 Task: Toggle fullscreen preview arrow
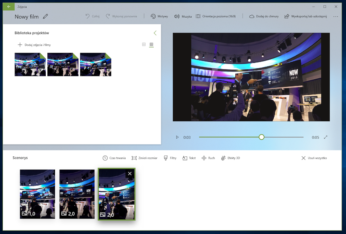pyautogui.click(x=326, y=137)
